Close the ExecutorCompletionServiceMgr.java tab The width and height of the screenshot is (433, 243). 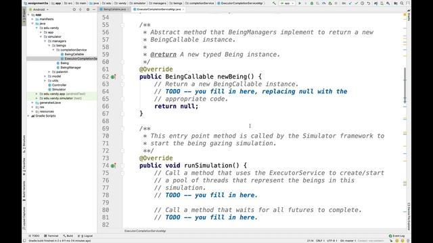pyautogui.click(x=183, y=9)
